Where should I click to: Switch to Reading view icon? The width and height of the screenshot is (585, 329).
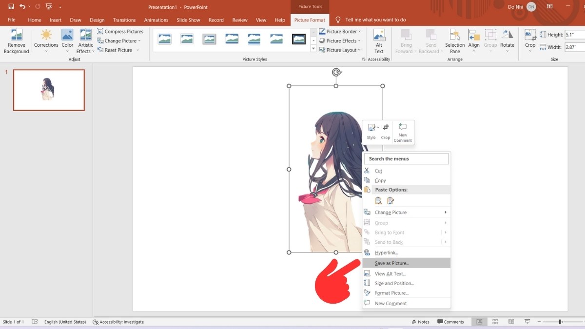[x=510, y=322]
